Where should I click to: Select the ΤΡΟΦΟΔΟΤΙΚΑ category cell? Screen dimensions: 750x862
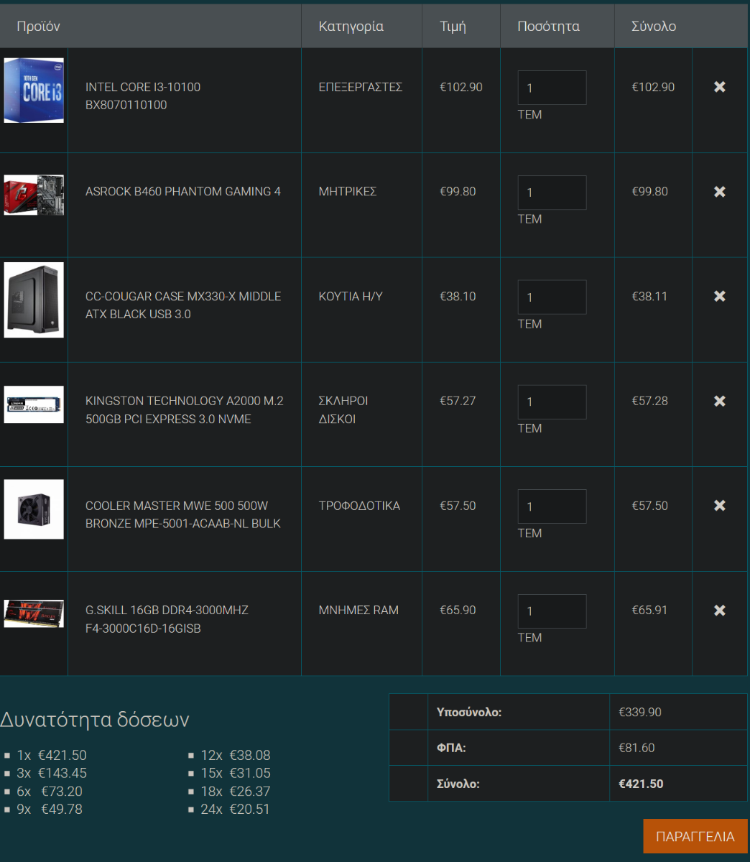[x=359, y=506]
